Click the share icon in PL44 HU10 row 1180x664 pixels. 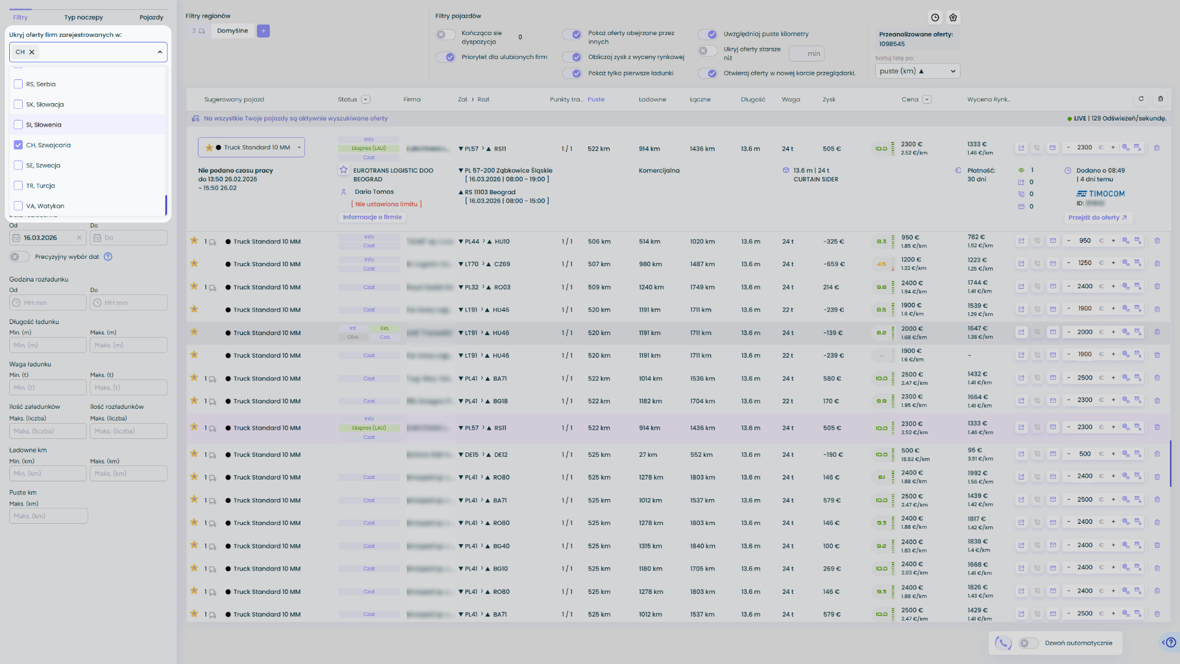1021,241
